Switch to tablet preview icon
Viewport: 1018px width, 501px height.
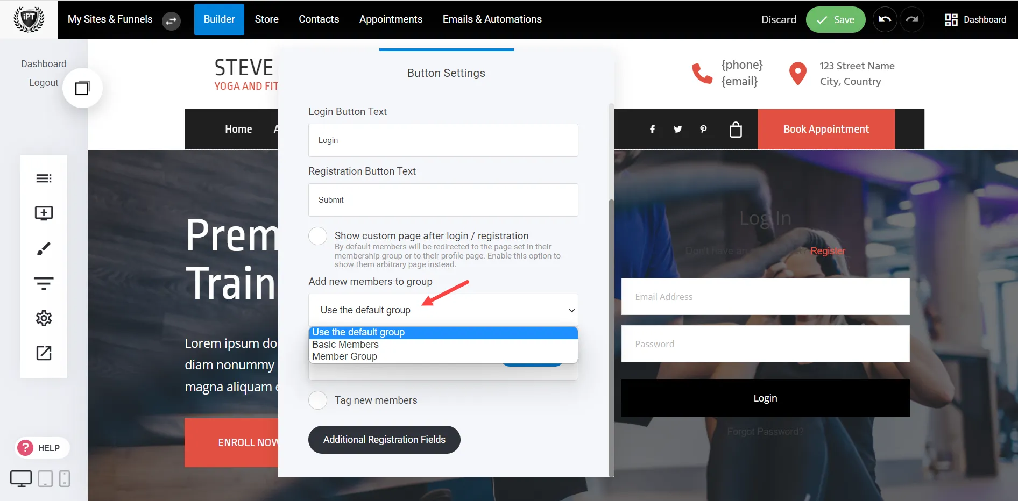coord(45,478)
